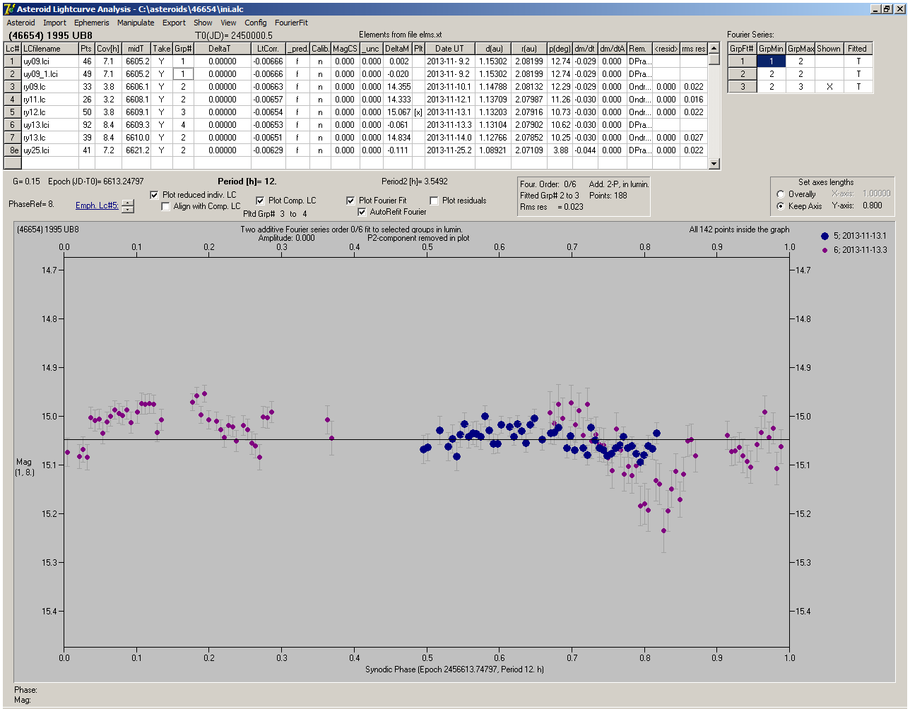Click the Grp# column header
Viewport: 910px width, 709px height.
click(x=183, y=49)
